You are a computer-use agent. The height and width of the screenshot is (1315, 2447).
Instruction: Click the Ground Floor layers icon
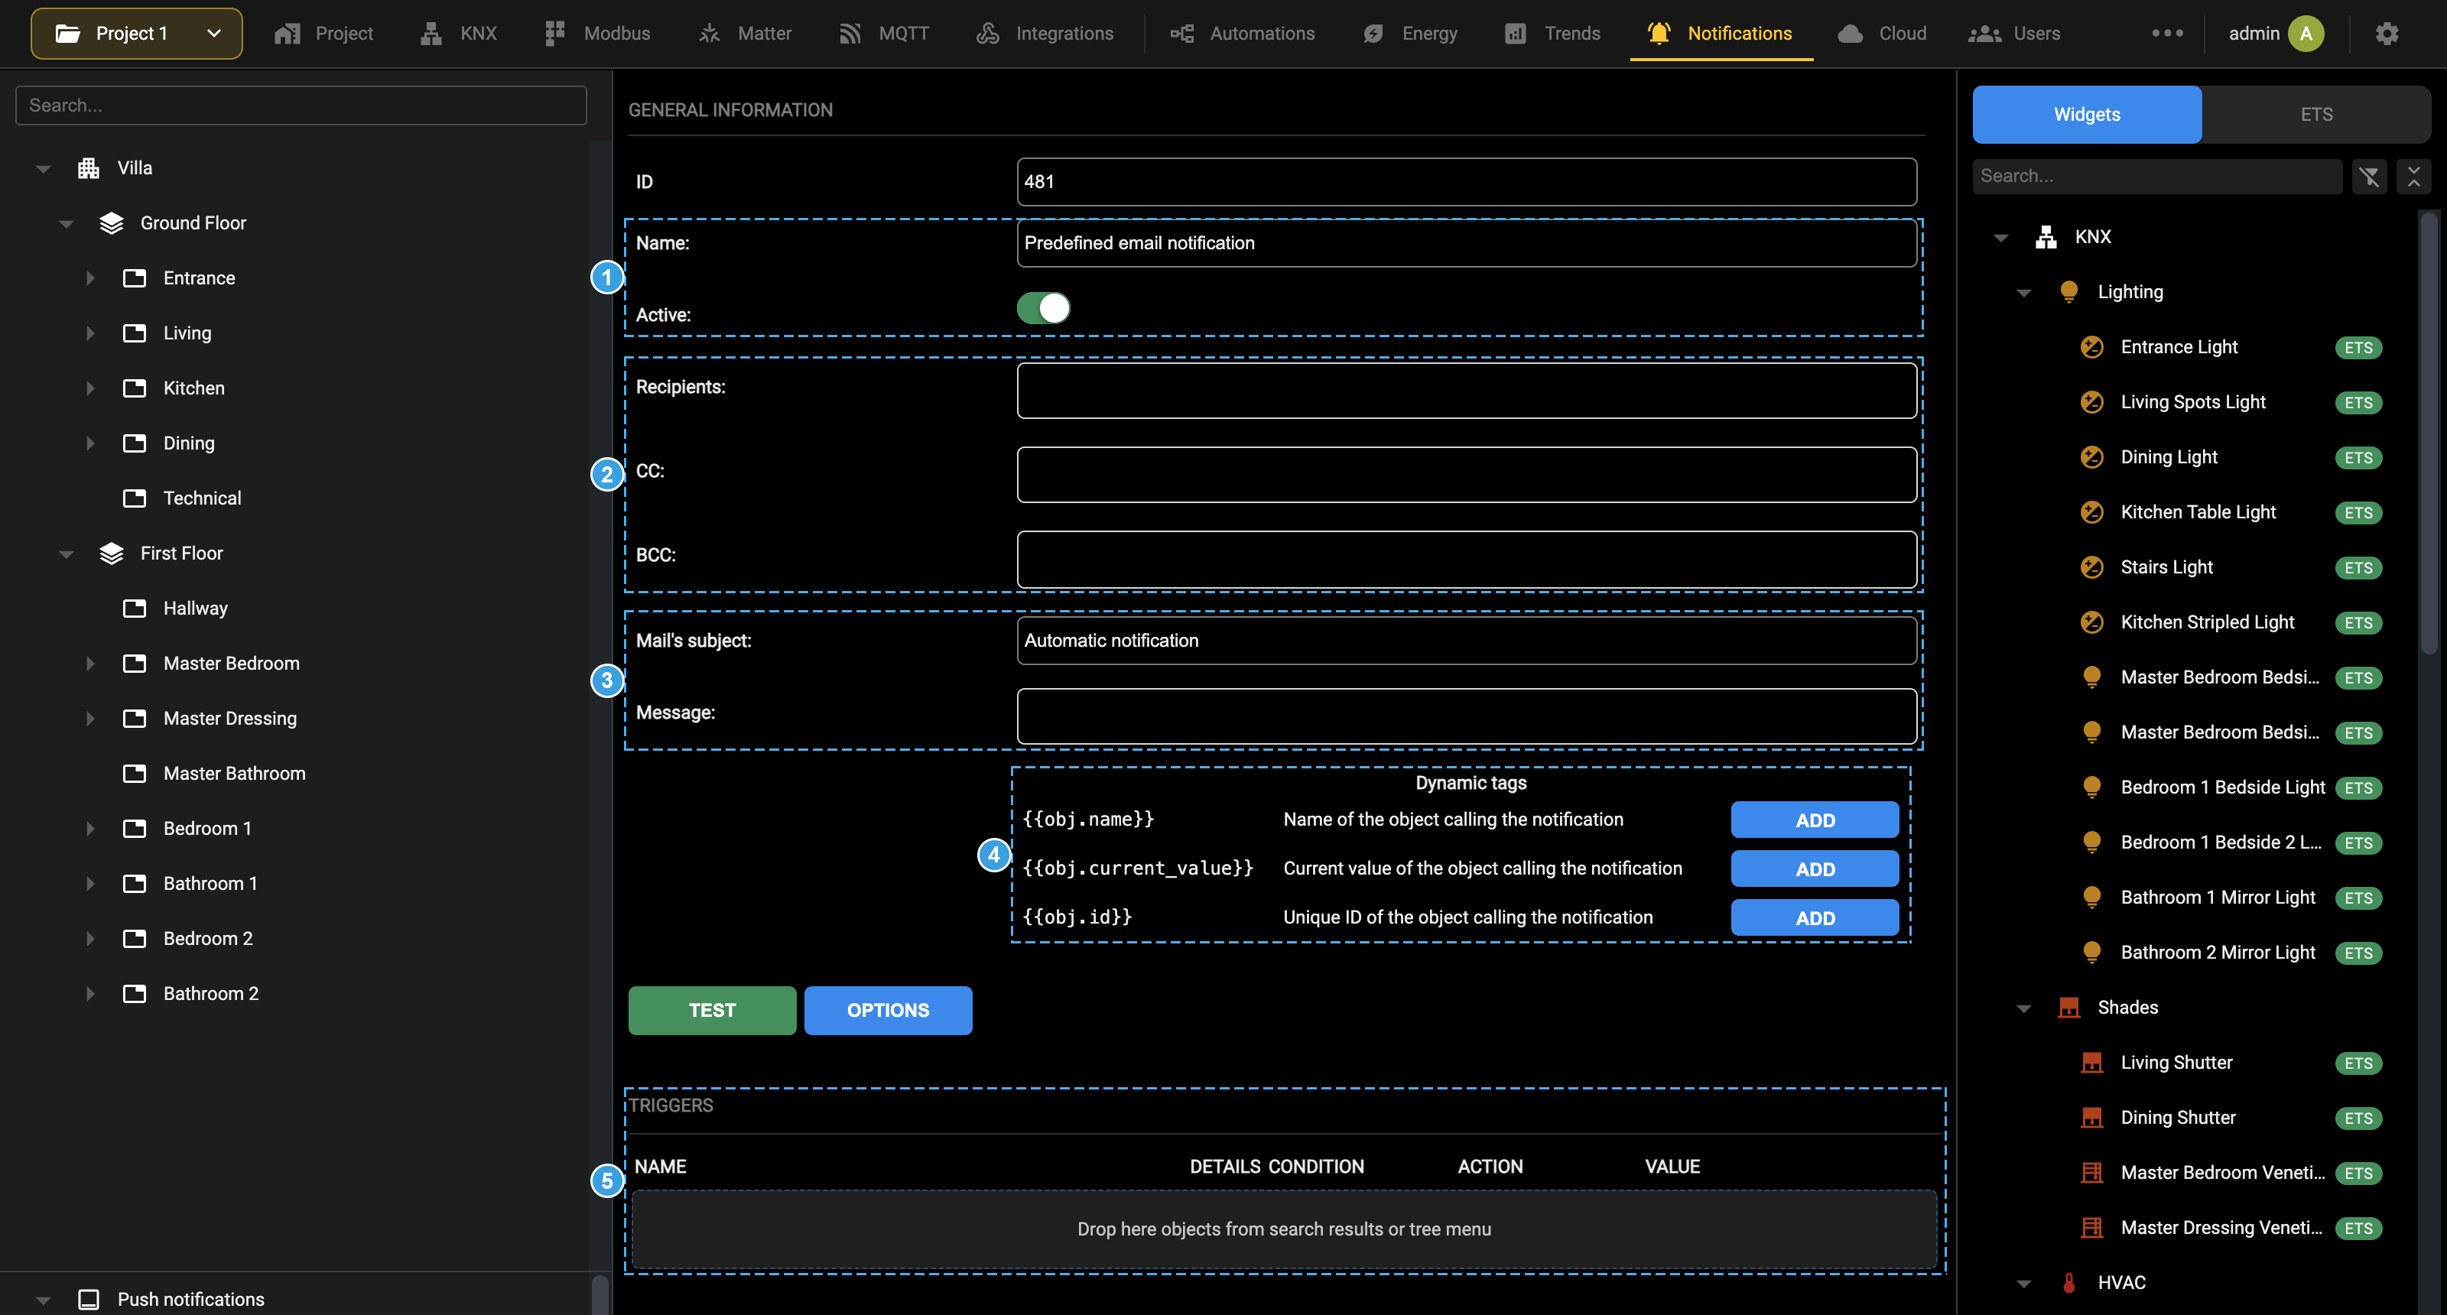point(111,223)
